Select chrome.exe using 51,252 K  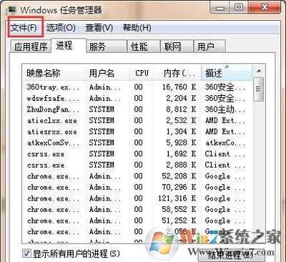(x=137, y=220)
